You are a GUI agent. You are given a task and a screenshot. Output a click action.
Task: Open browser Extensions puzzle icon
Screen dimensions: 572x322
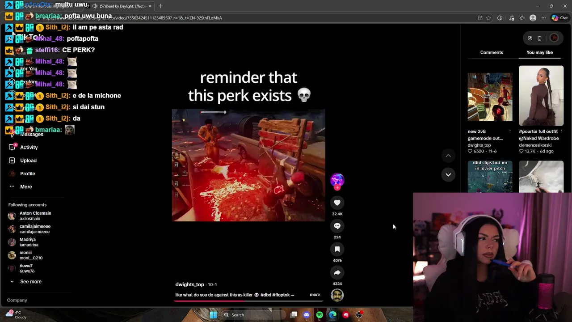coord(500,18)
